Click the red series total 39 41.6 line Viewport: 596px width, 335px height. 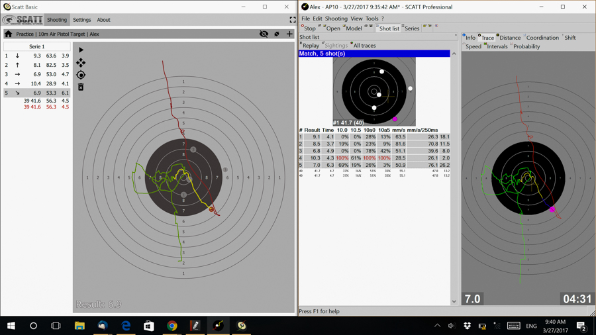(46, 107)
